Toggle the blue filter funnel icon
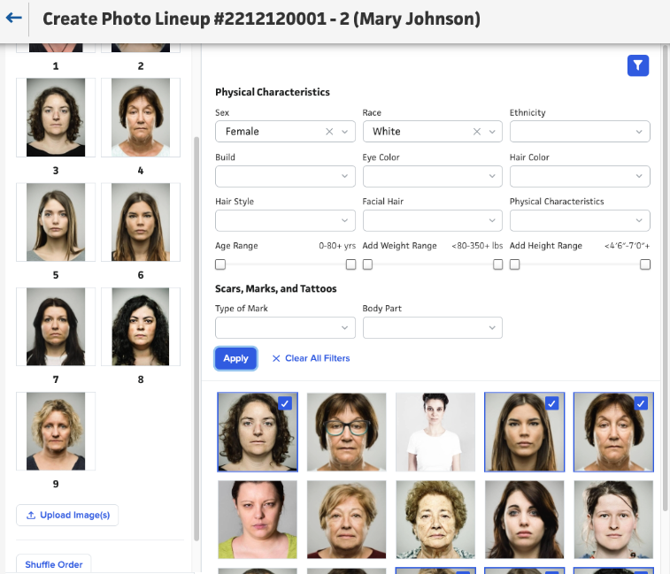This screenshot has height=574, width=670. (x=638, y=65)
